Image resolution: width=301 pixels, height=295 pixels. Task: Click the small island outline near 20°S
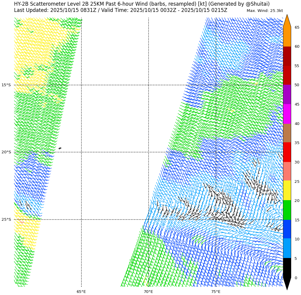(60, 148)
